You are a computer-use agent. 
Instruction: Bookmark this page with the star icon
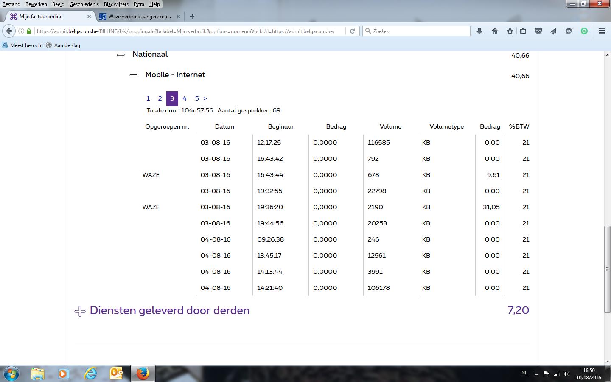[x=510, y=31]
